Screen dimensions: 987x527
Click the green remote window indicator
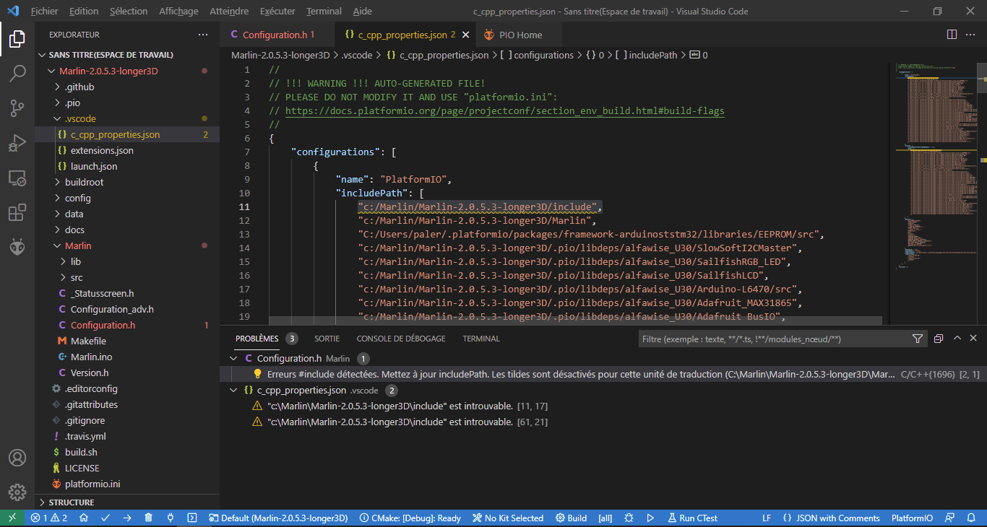(12, 518)
